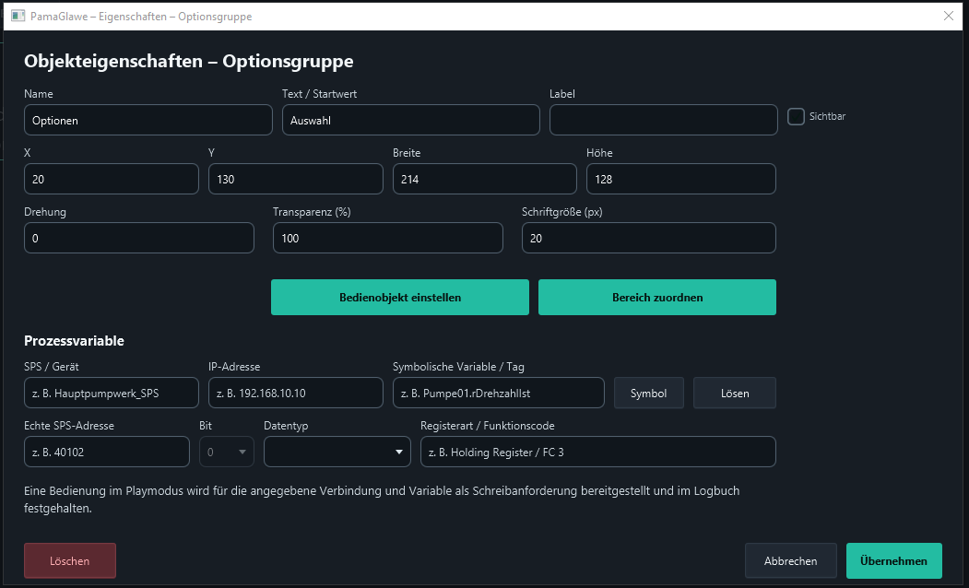The image size is (969, 588).
Task: Cancel with the Abbrechen button
Action: (791, 561)
